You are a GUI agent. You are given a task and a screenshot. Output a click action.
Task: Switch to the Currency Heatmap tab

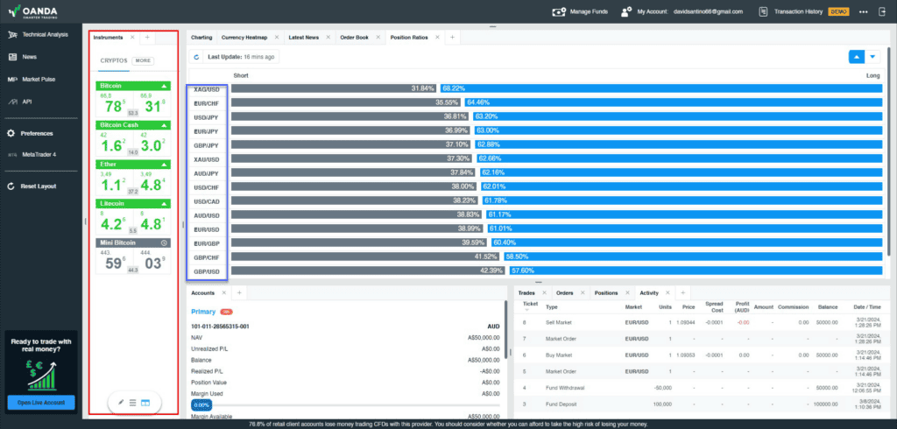[x=244, y=37]
